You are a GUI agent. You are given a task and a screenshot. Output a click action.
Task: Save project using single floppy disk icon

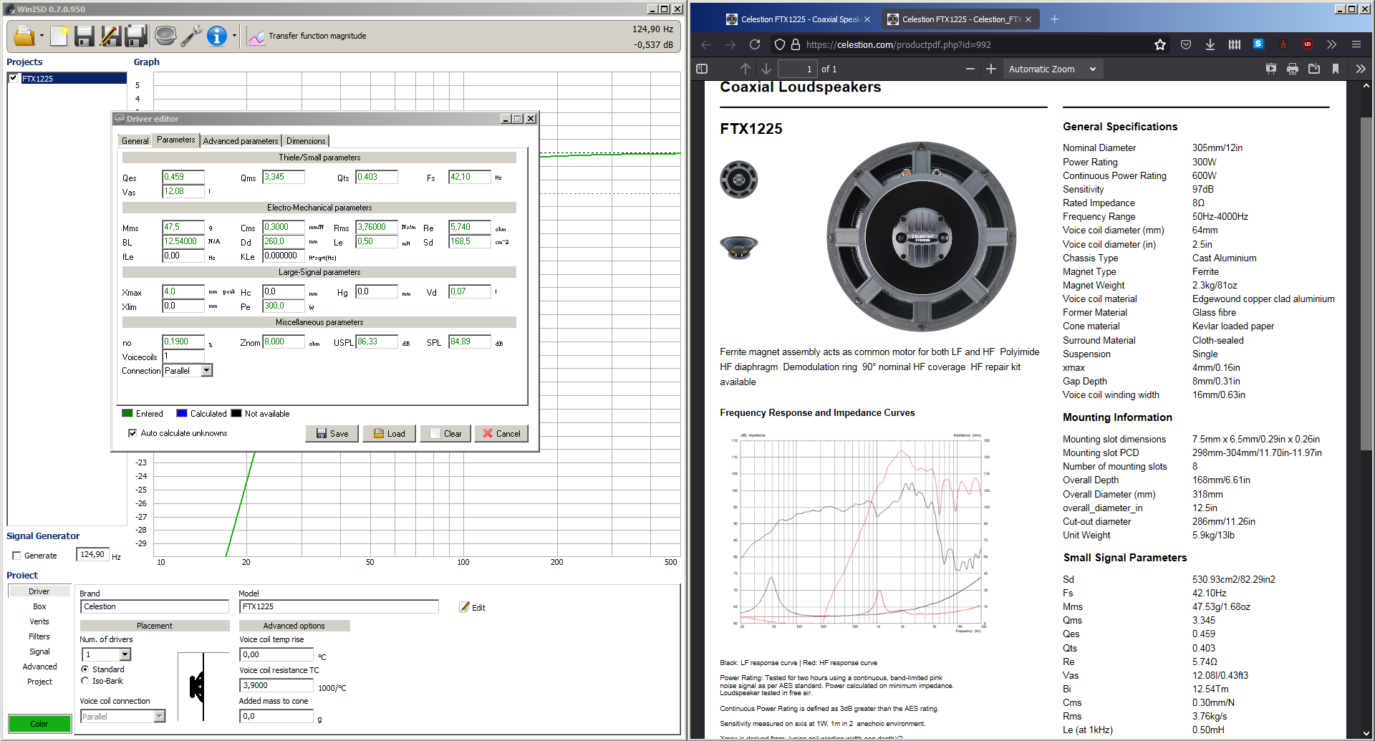(85, 36)
